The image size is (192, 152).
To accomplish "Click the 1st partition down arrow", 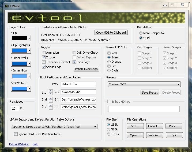I will click(x=51, y=94).
